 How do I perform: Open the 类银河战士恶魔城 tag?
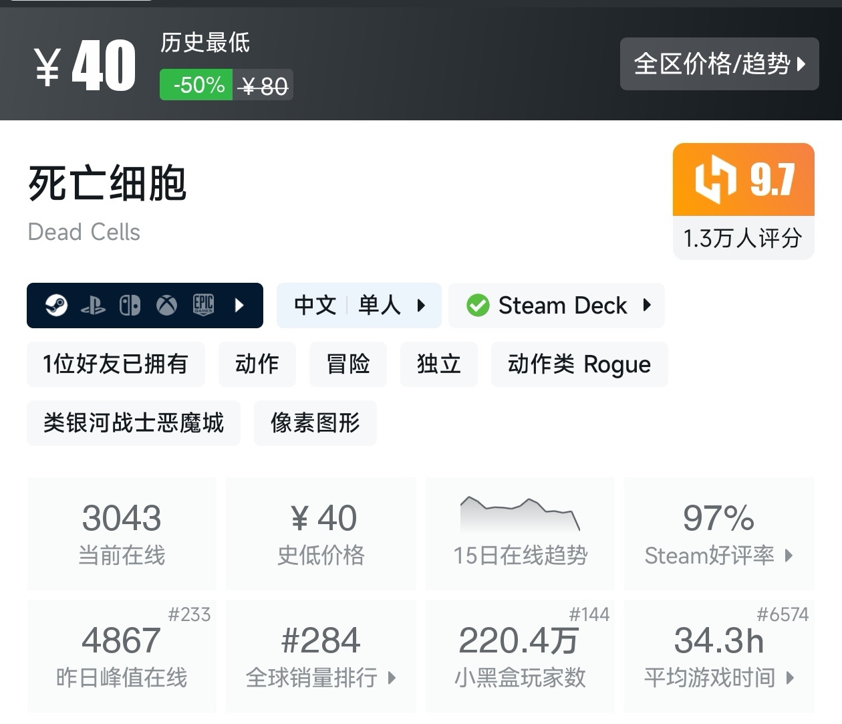click(134, 423)
